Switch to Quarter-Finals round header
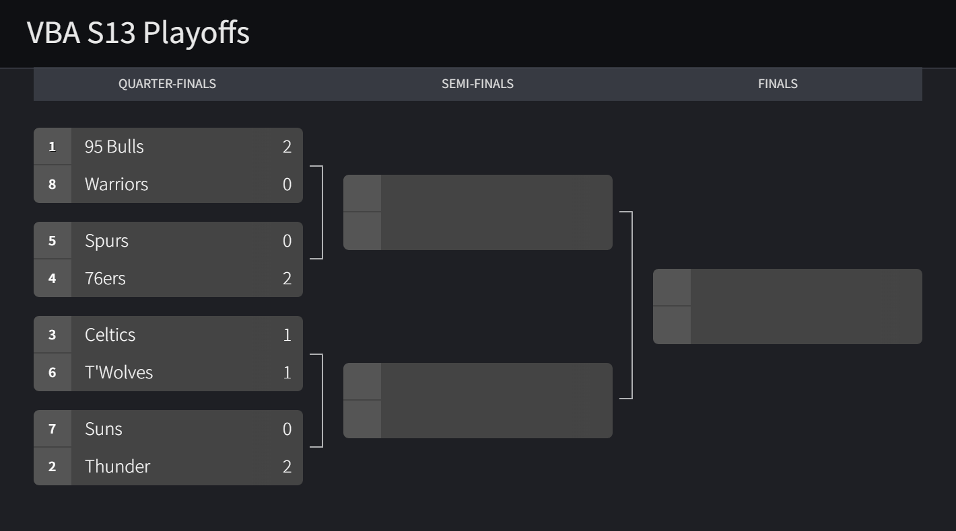956x531 pixels. click(167, 84)
